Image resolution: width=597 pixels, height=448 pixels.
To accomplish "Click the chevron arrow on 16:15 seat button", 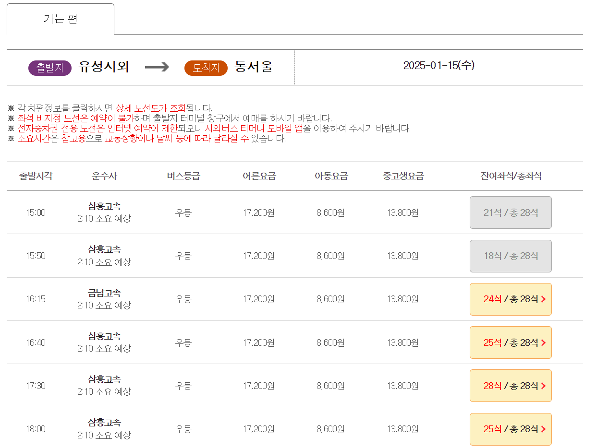I will (543, 299).
